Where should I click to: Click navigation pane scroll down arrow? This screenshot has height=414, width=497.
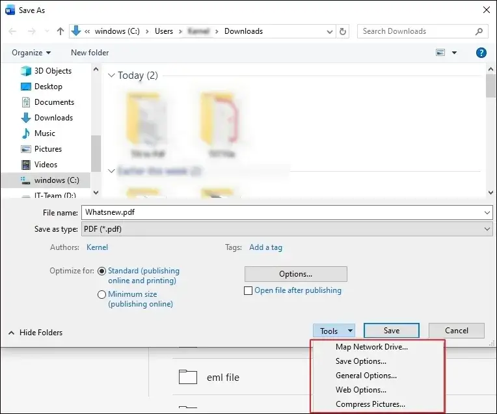tap(96, 192)
